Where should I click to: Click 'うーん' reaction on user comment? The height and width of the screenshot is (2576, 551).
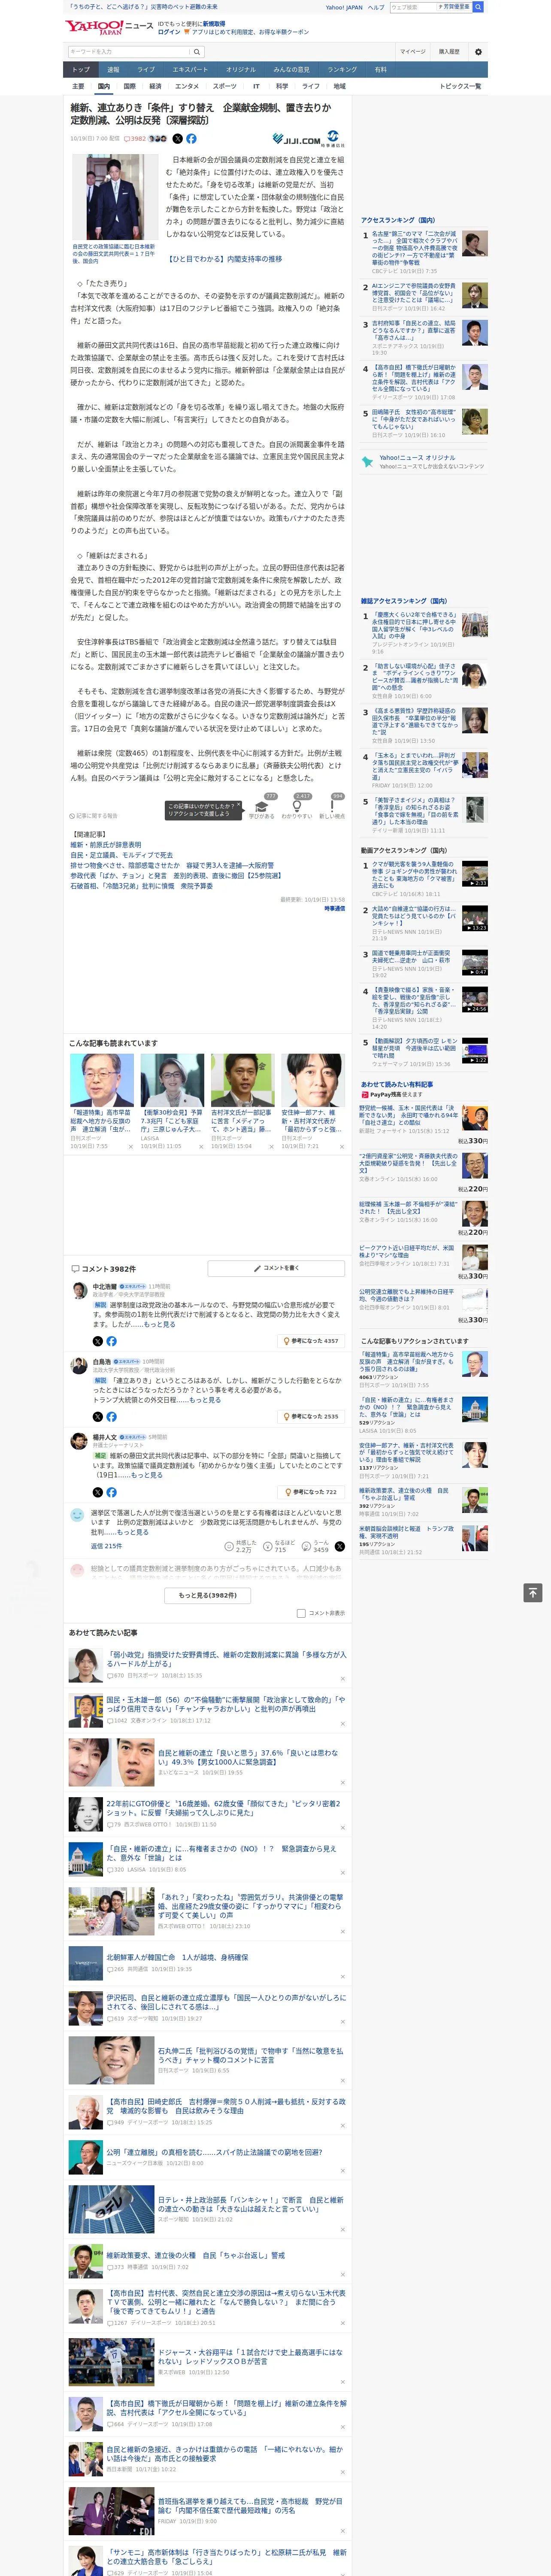(x=316, y=1545)
